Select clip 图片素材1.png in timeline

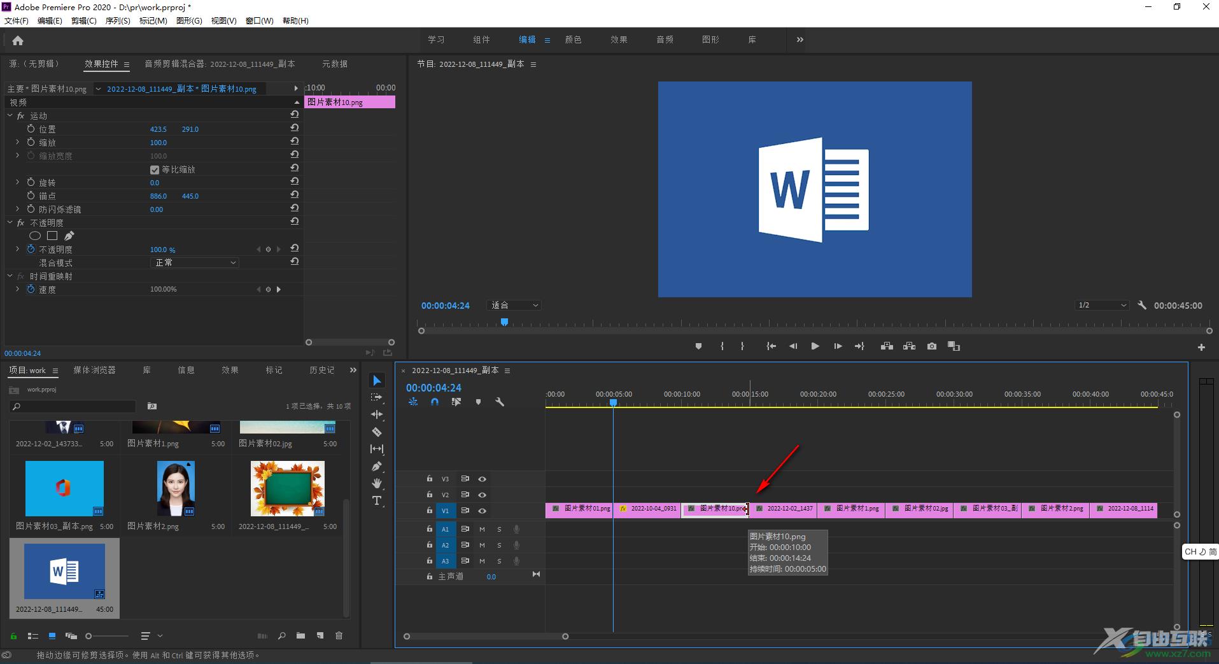[x=851, y=509]
